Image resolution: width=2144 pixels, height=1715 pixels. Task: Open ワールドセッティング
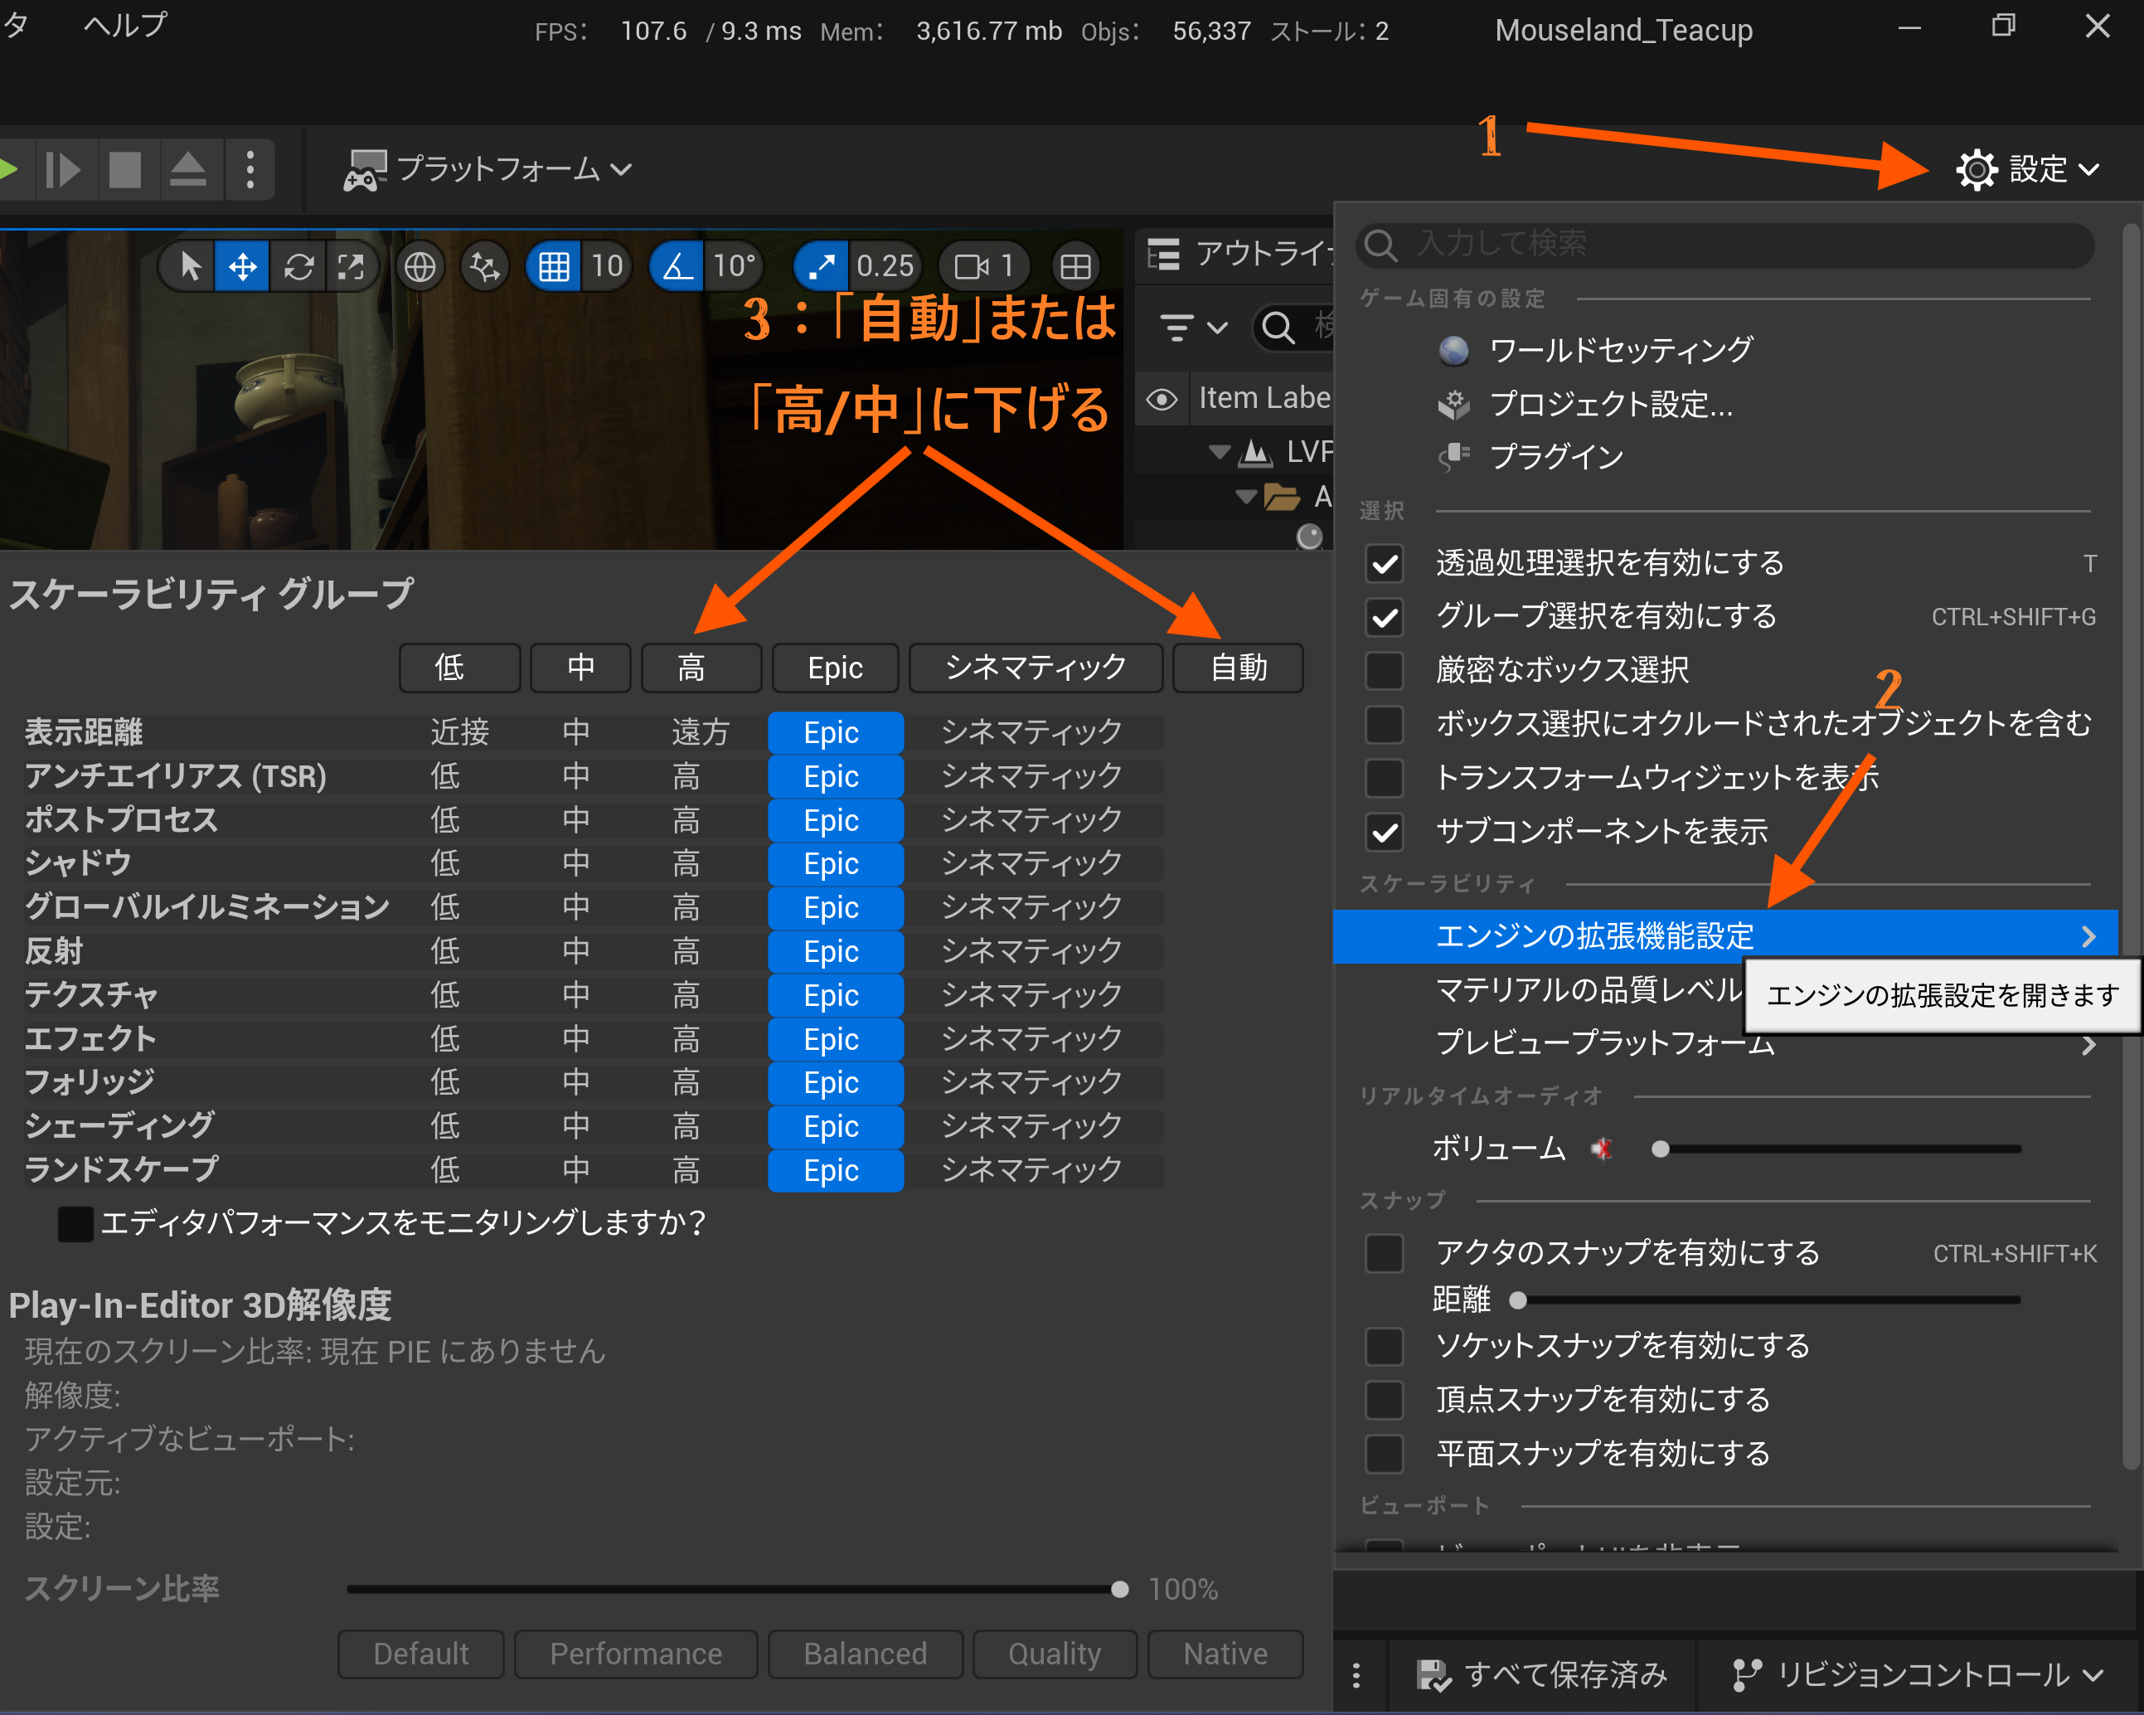tap(1622, 350)
